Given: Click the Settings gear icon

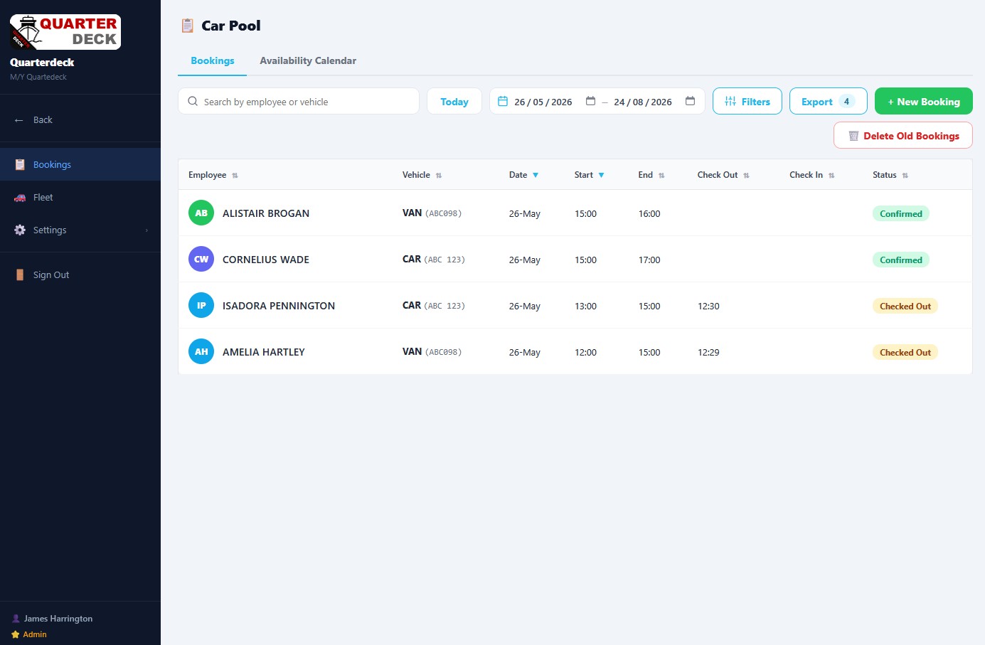Looking at the screenshot, I should [20, 230].
